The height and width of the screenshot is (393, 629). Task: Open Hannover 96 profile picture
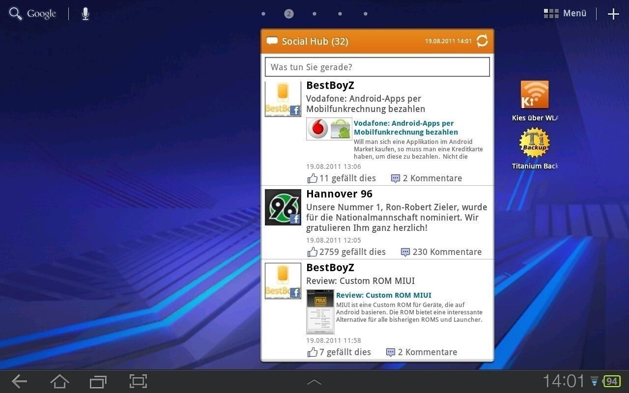tap(283, 207)
